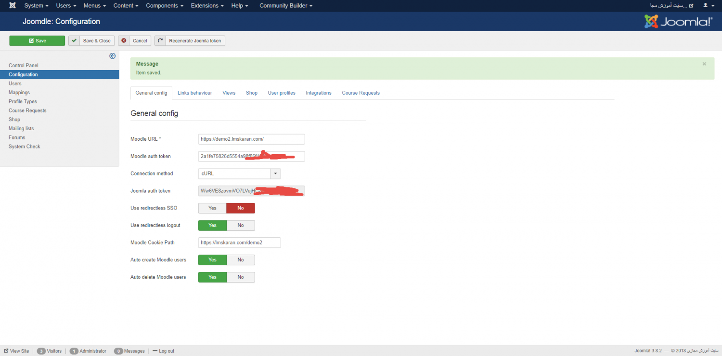This screenshot has width=722, height=356.
Task: Open the Community Builder menu
Action: point(285,6)
